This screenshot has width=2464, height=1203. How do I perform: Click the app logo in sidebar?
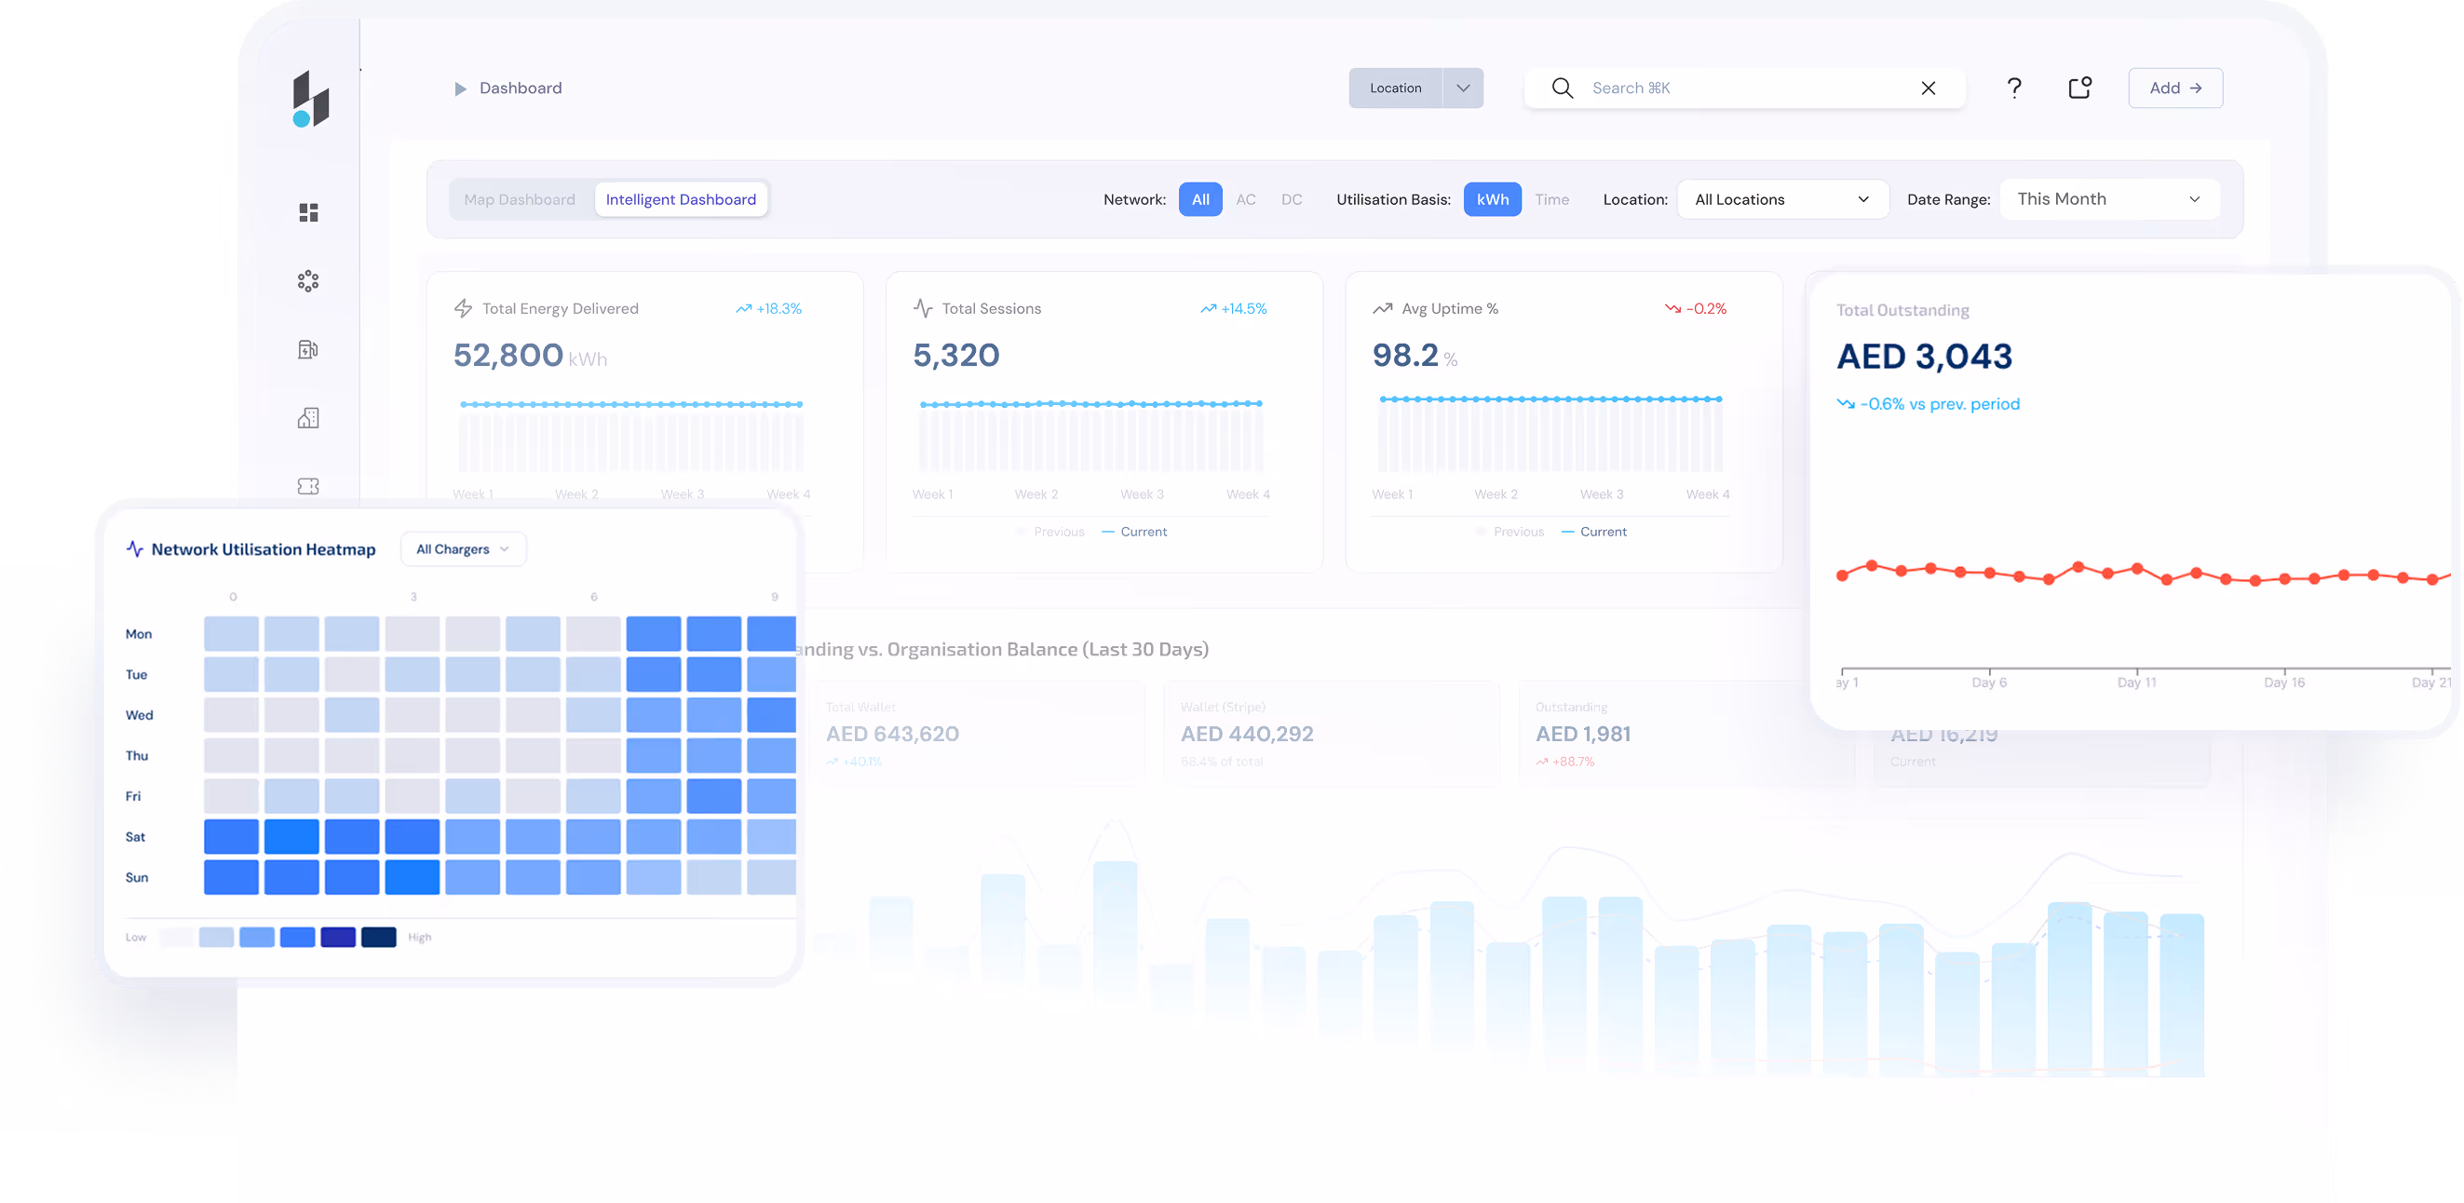click(x=310, y=99)
